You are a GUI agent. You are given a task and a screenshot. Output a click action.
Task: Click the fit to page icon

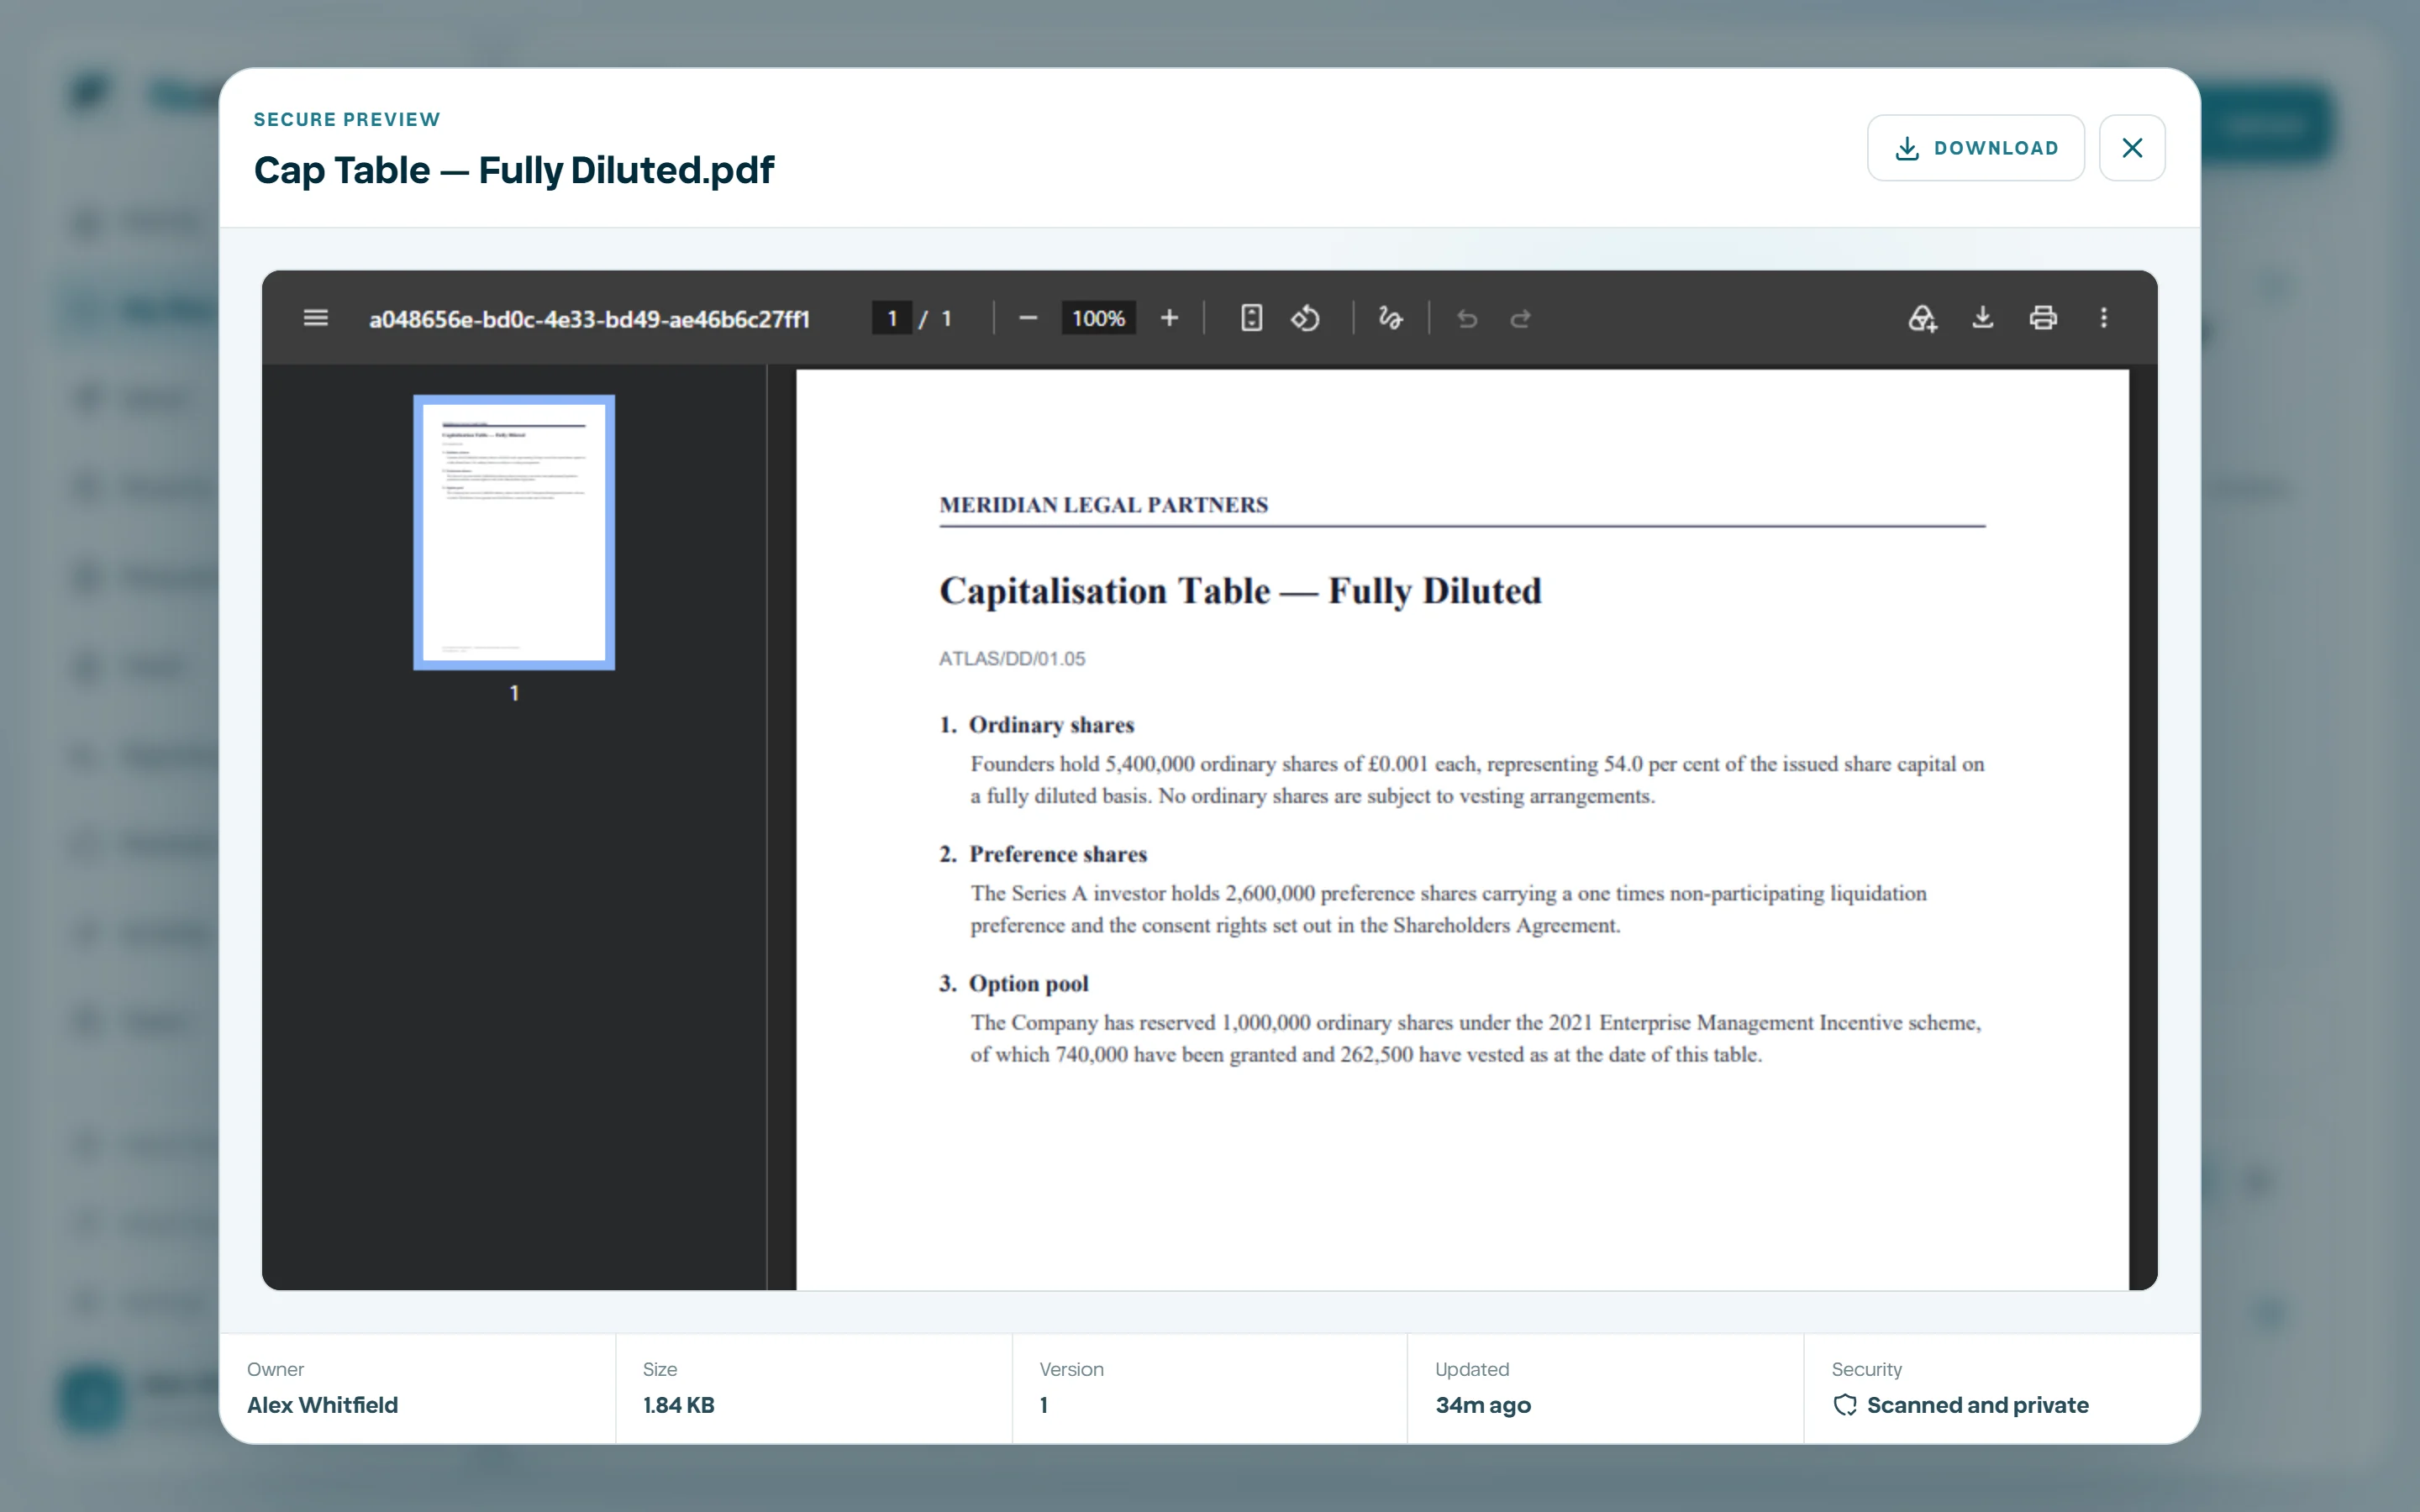point(1251,318)
